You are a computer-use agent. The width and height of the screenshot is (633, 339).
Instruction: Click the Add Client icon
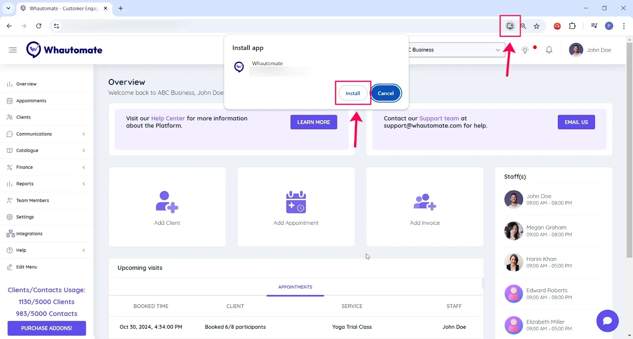pos(167,202)
